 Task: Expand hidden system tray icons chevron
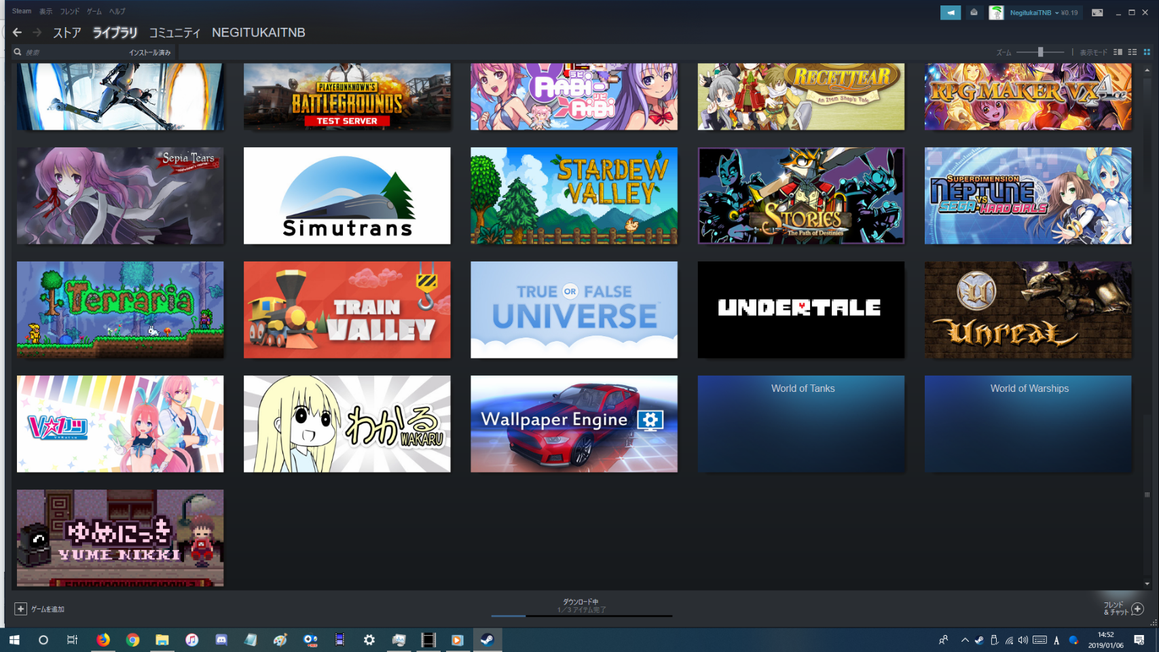[964, 640]
